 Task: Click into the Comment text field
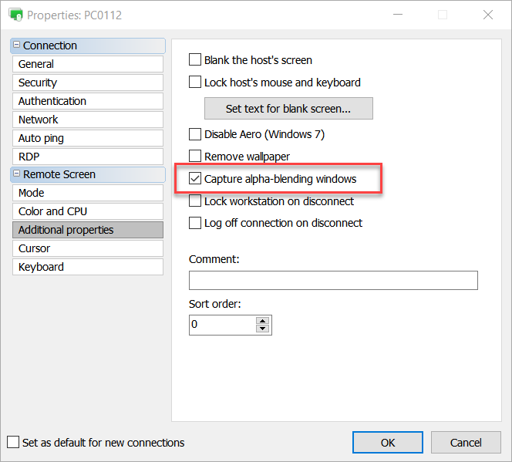tap(333, 280)
